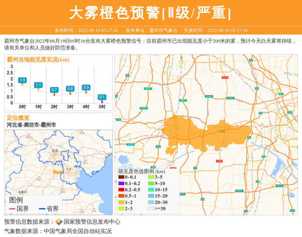This screenshot has height=237, width=302.
Task: Click the 国家预警信息发布中心 source text
Action: (91, 222)
